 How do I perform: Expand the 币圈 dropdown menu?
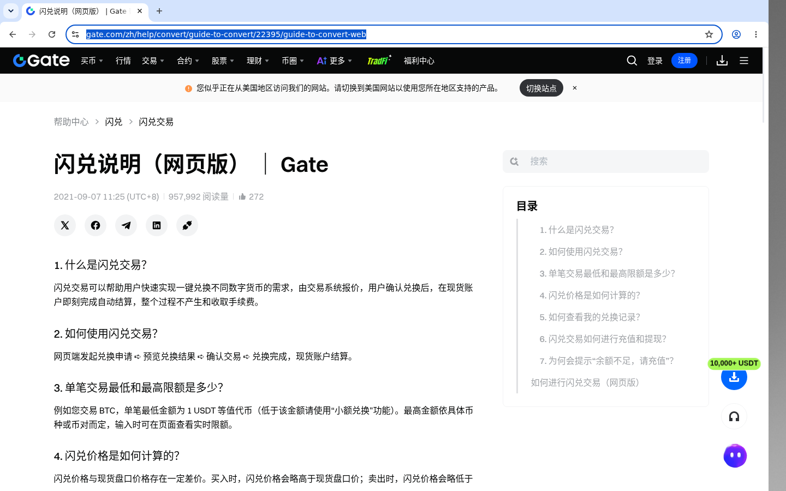pos(293,61)
